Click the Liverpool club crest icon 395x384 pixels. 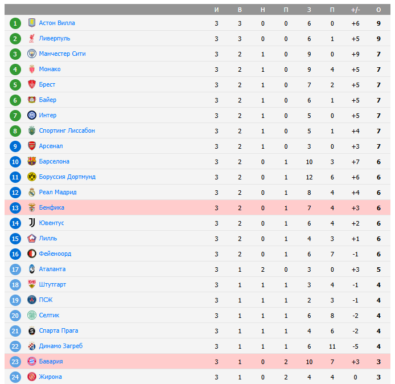pyautogui.click(x=32, y=38)
